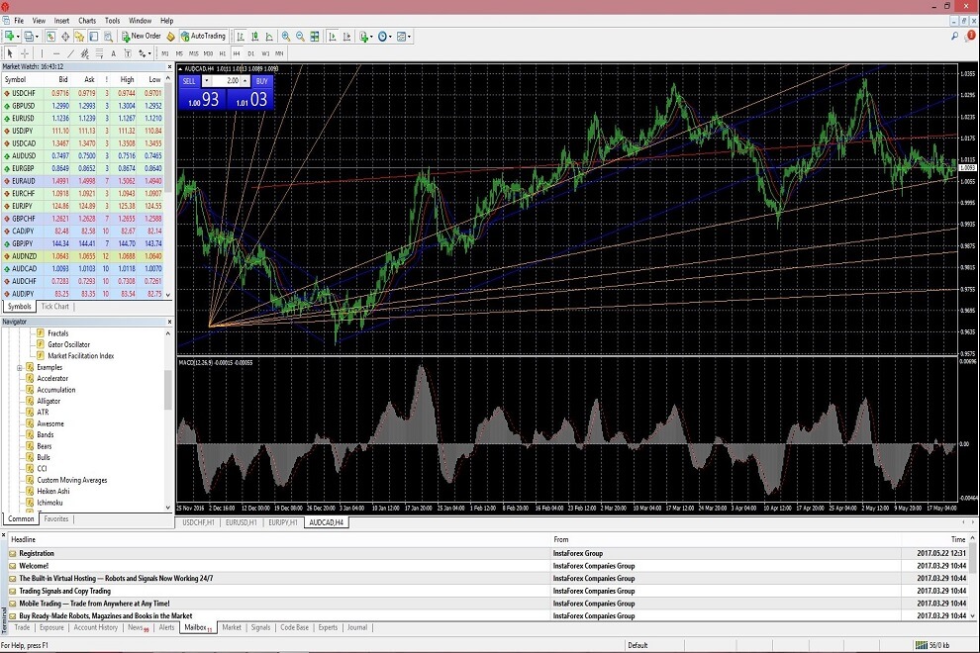
Task: Switch chart to line chart type
Action: click(x=269, y=37)
